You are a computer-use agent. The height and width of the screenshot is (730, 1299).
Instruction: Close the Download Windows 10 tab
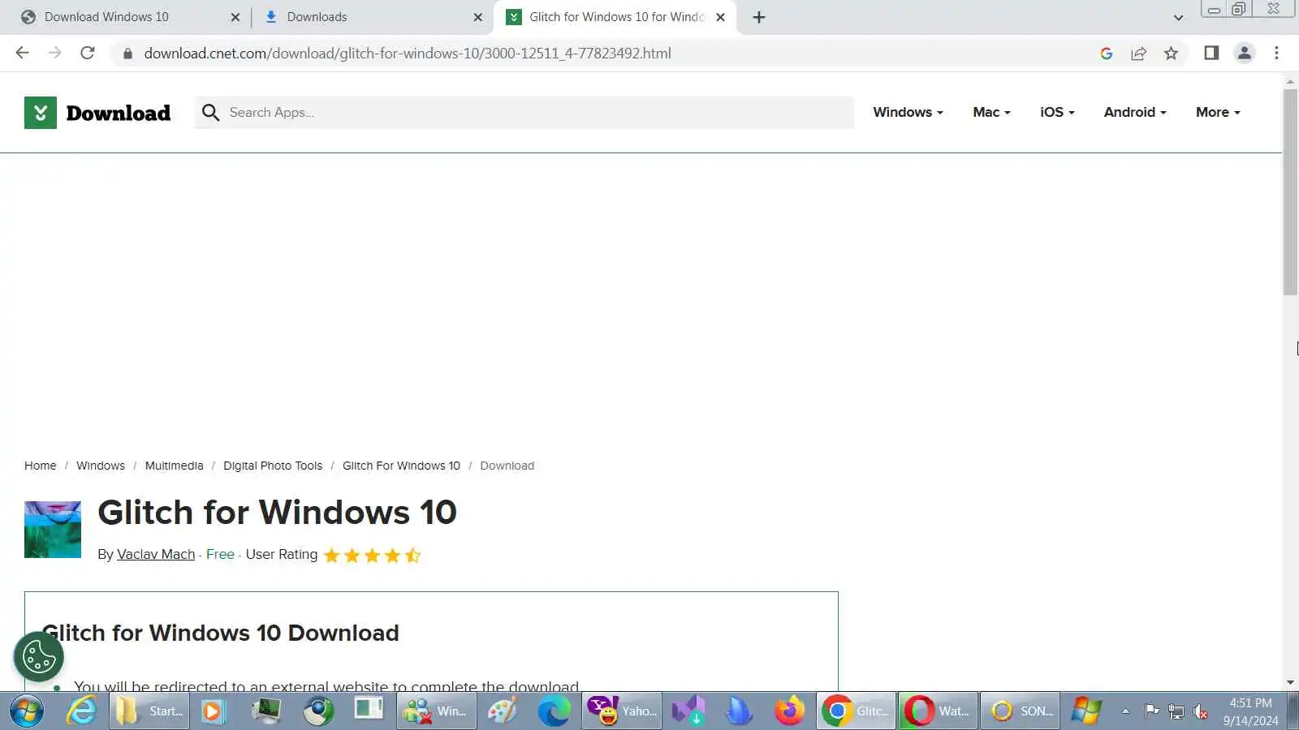235,17
